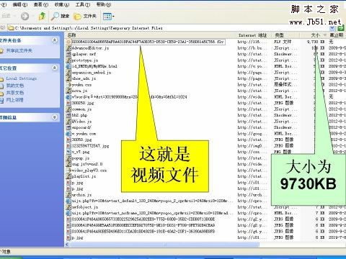Image resolution: width=346 pixels, height=259 pixels.
Task: Open 共享文档 in sidebar
Action: (x=15, y=93)
